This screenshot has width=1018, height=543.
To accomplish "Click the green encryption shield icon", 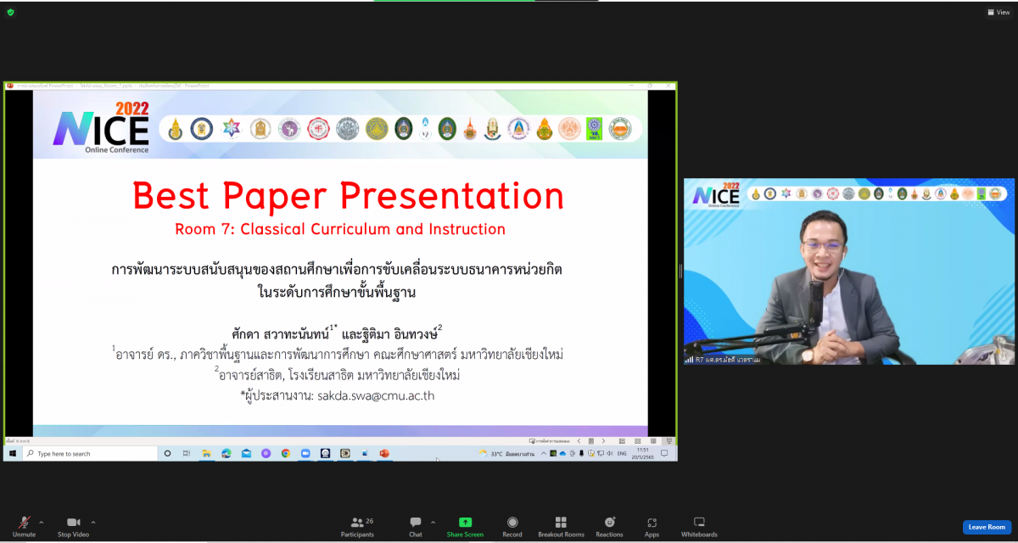I will (x=10, y=13).
